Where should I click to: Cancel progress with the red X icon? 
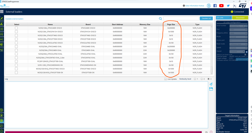[x=211, y=132]
